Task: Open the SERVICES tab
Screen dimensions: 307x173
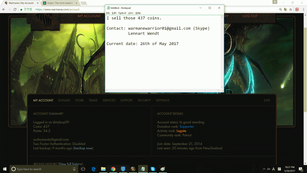Action: coord(109,100)
